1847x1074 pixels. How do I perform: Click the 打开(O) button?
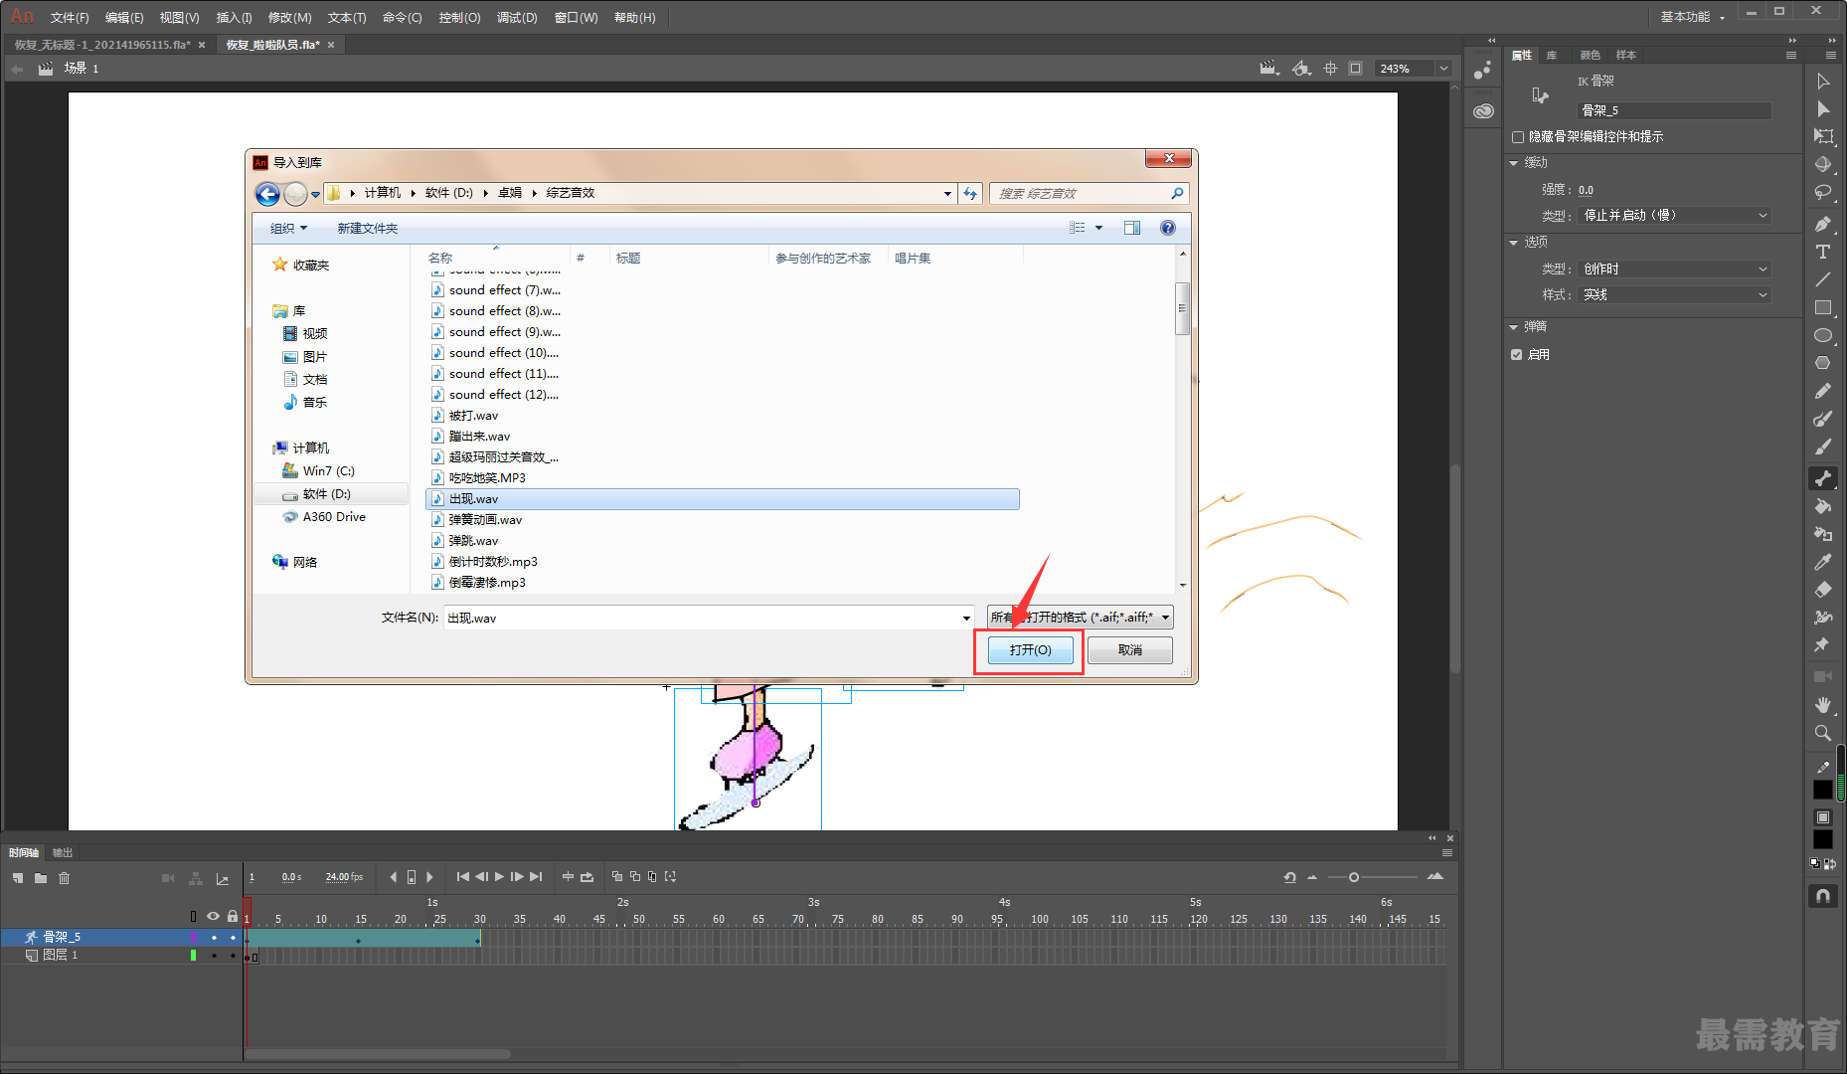tap(1030, 650)
